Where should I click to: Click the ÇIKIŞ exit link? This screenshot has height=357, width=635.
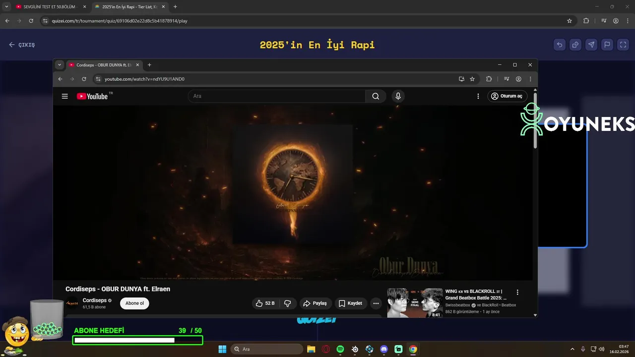tap(22, 45)
